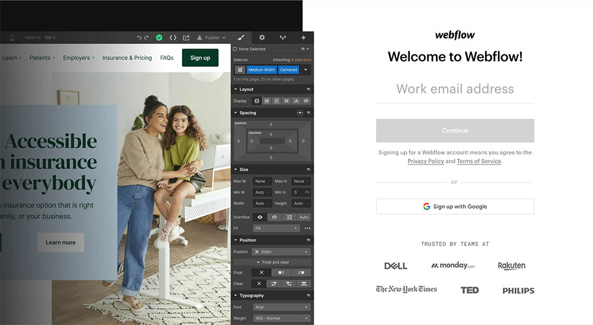Select the Medium Width class tag
The image size is (593, 325).
[262, 70]
